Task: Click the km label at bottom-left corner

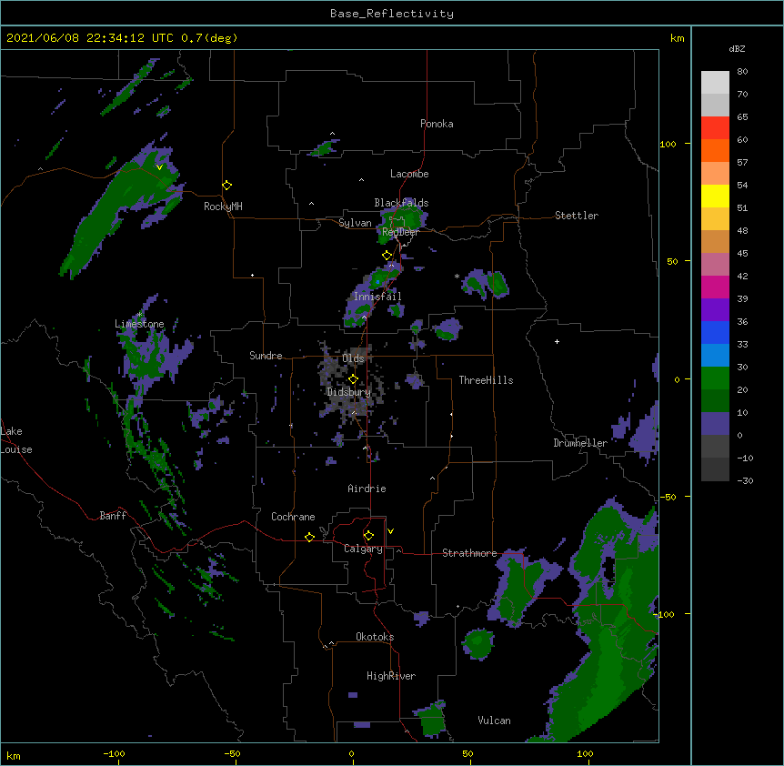Action: [14, 756]
